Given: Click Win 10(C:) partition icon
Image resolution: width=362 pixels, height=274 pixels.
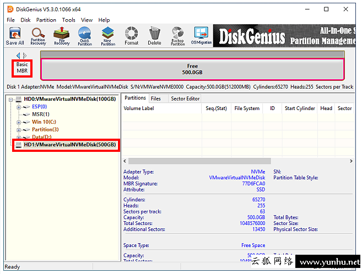Looking at the screenshot, I should 27,122.
